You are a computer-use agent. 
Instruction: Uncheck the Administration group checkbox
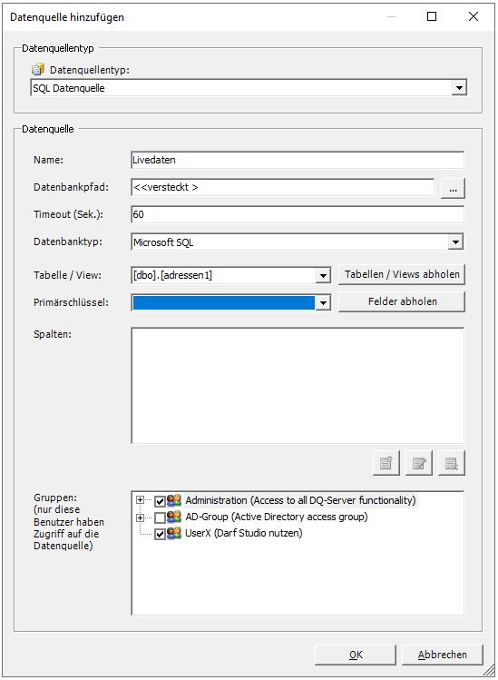[160, 501]
